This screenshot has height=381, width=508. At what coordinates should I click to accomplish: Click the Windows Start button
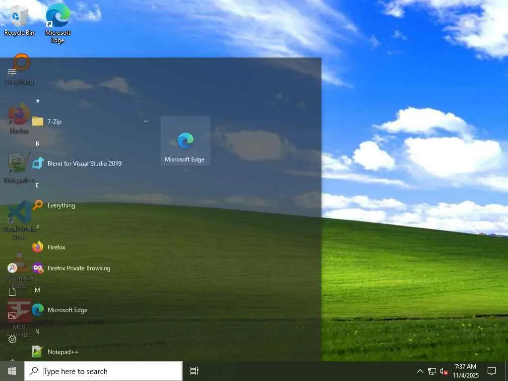(x=12, y=371)
